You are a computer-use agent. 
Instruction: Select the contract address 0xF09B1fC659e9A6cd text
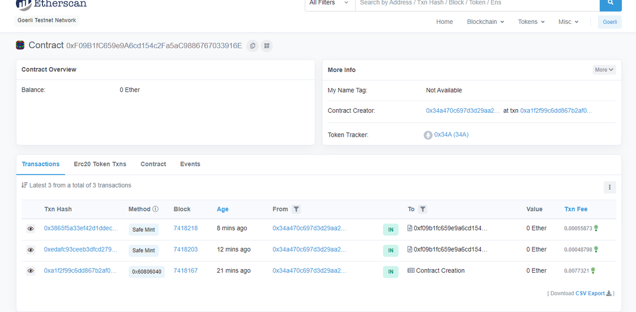[x=154, y=46]
